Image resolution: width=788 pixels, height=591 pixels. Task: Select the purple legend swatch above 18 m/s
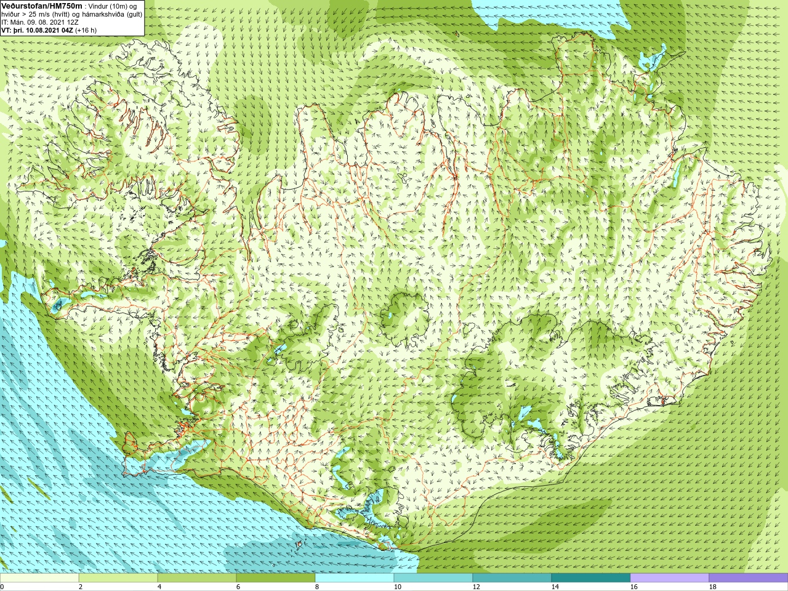click(x=749, y=578)
